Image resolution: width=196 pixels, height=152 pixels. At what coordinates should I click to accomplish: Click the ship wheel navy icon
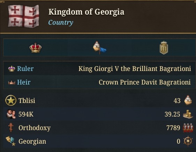coord(188,141)
